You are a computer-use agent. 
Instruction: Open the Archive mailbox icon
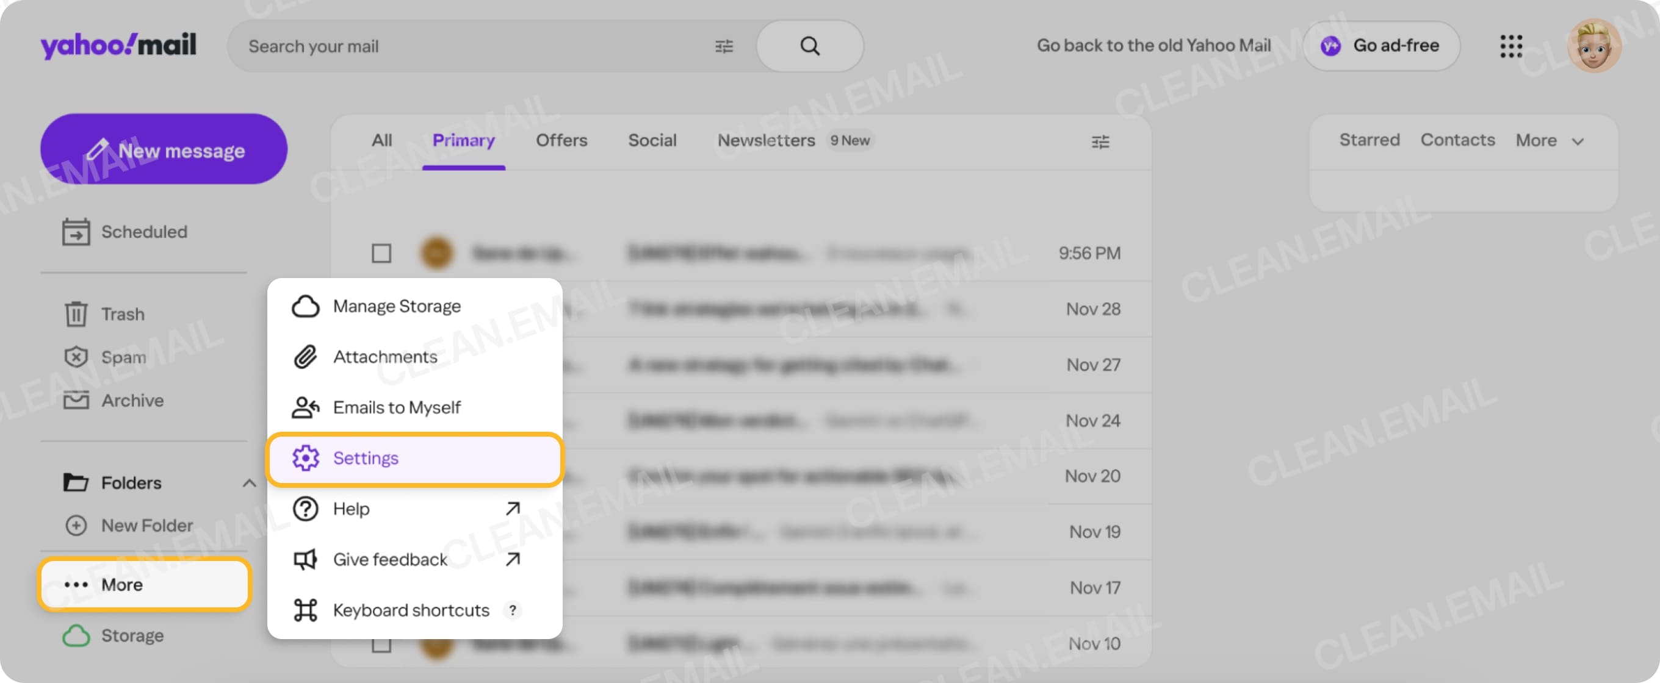(x=76, y=401)
